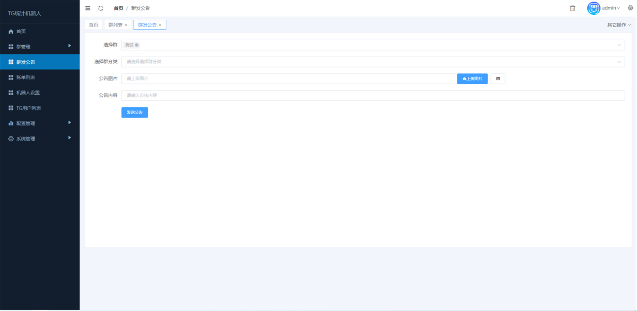Screen dimensions: 637x311
Task: Open the 其它操作 dropdown
Action: (618, 24)
